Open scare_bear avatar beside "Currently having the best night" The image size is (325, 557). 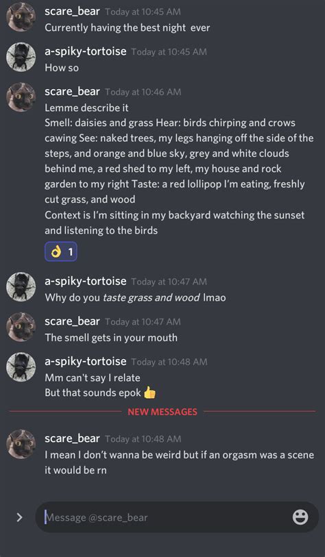(x=21, y=17)
